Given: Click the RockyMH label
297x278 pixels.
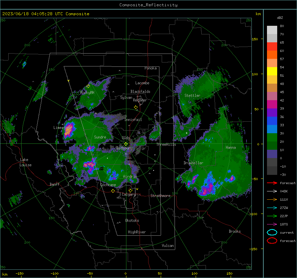Looking at the screenshot, I should [x=87, y=93].
